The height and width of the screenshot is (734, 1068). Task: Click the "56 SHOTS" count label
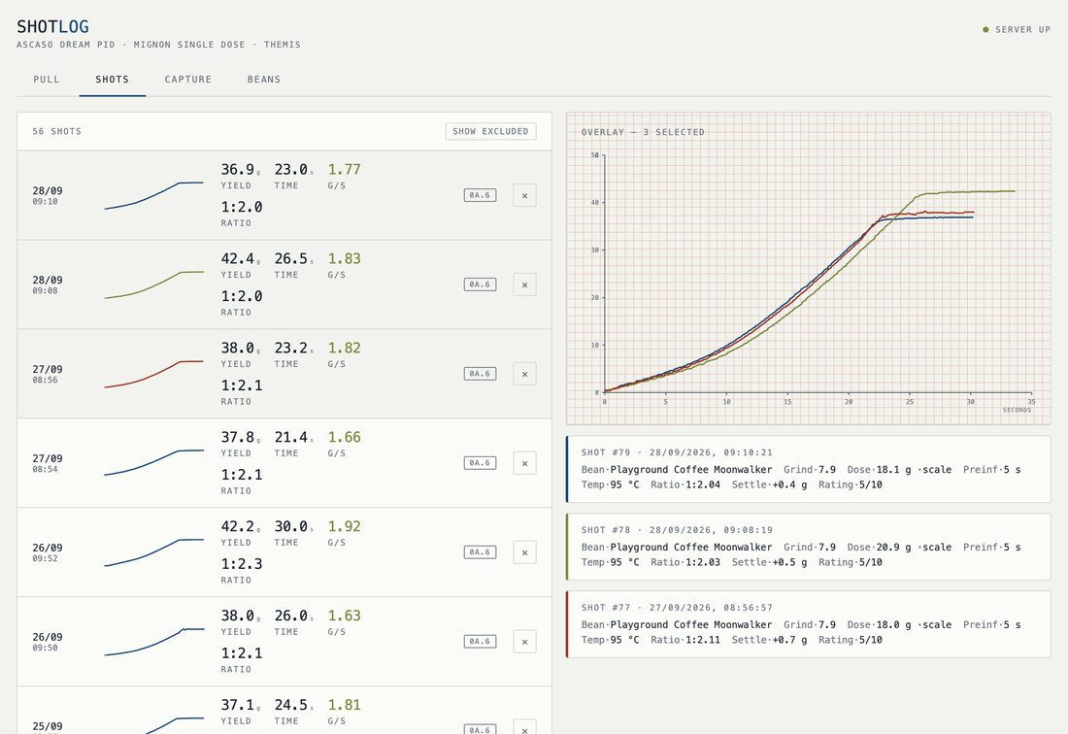coord(56,131)
